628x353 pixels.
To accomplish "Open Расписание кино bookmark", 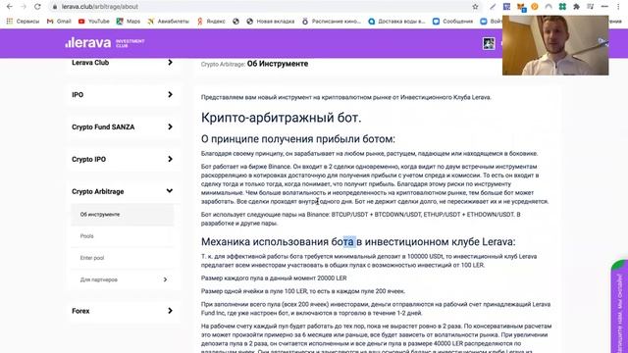I will pos(332,22).
